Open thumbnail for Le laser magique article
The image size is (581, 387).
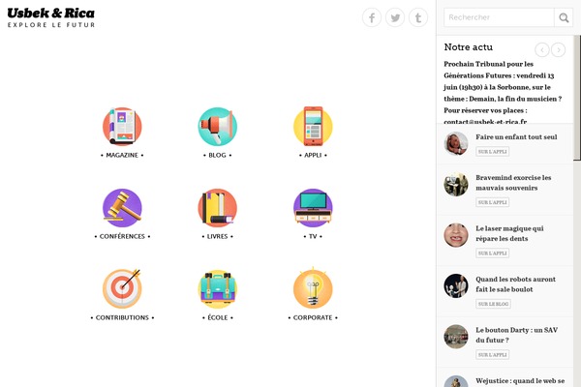(456, 235)
